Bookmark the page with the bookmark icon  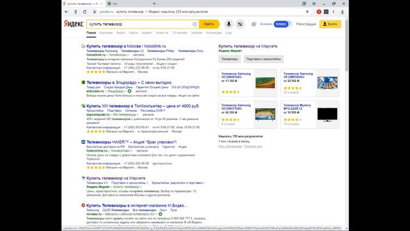[x=307, y=12]
